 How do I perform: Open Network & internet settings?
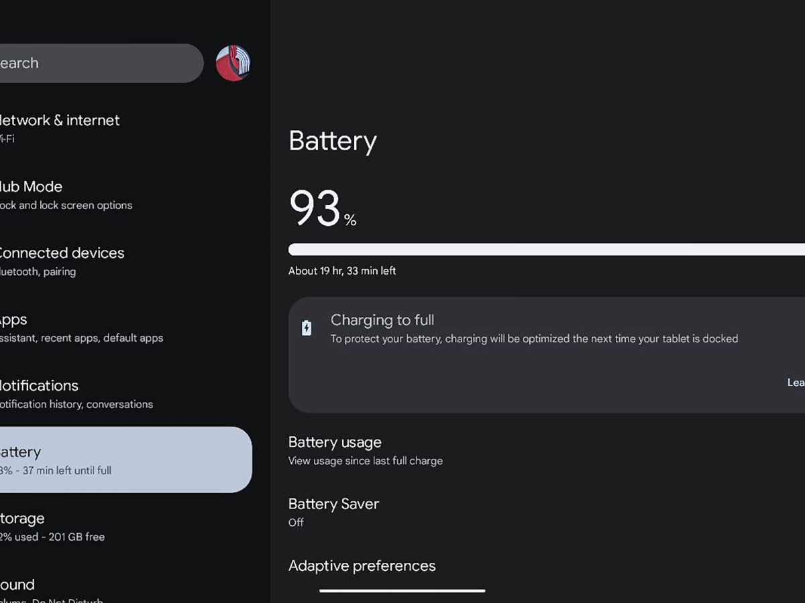pos(59,128)
